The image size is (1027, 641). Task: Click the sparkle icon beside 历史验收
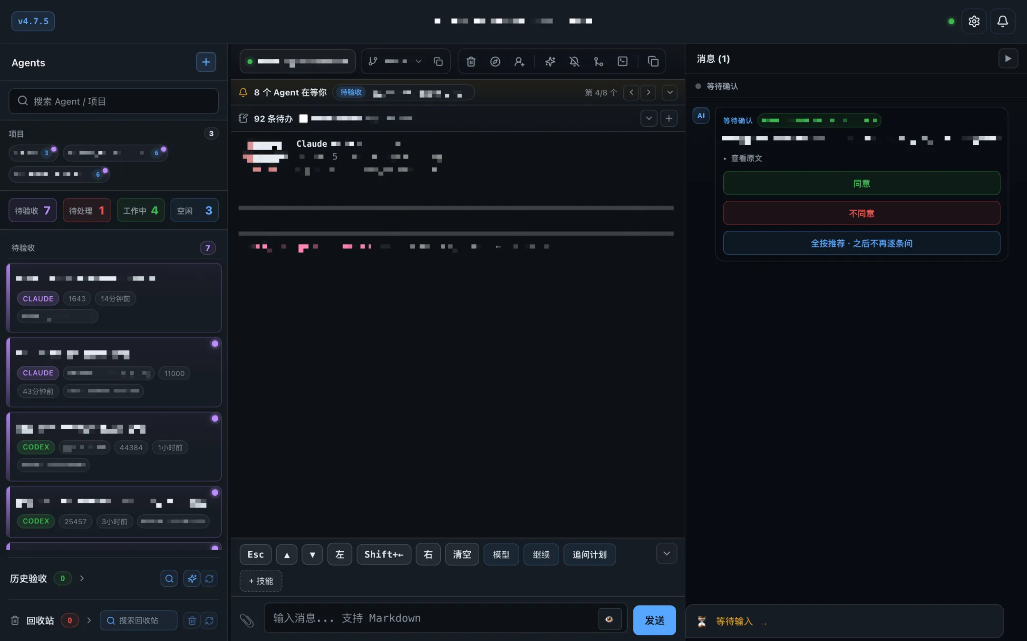click(x=192, y=578)
